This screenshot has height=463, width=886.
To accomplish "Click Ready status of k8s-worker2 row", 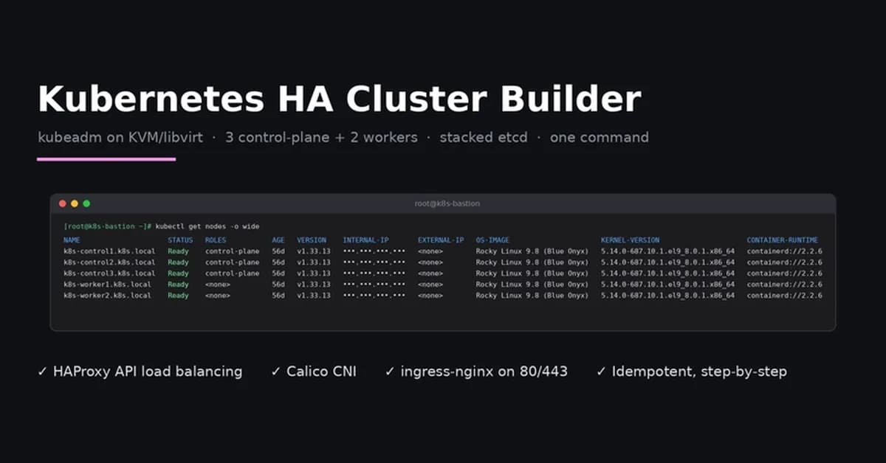I will click(x=178, y=296).
